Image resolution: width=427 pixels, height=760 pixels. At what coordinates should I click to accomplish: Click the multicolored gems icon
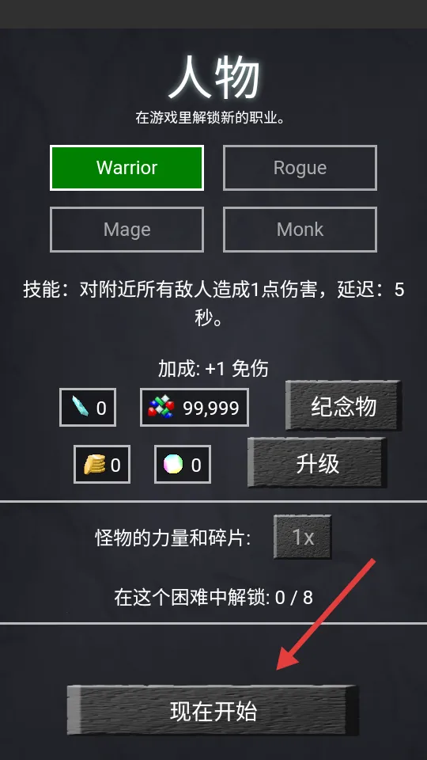[x=161, y=407]
